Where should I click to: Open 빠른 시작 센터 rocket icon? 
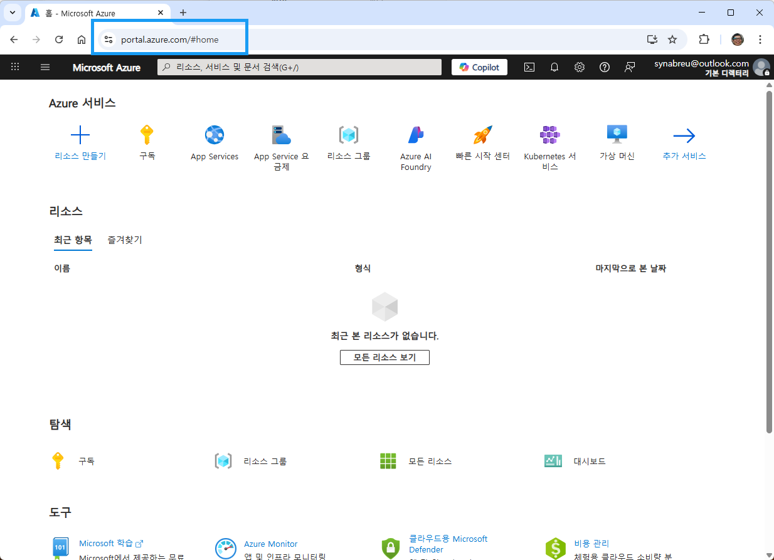(x=483, y=135)
